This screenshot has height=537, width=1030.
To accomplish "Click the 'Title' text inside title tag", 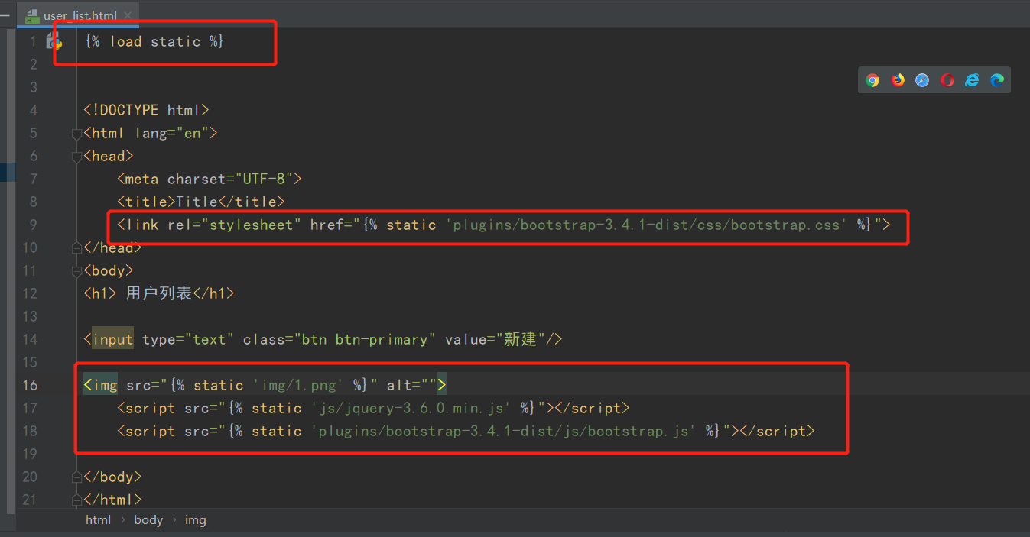I will click(197, 202).
